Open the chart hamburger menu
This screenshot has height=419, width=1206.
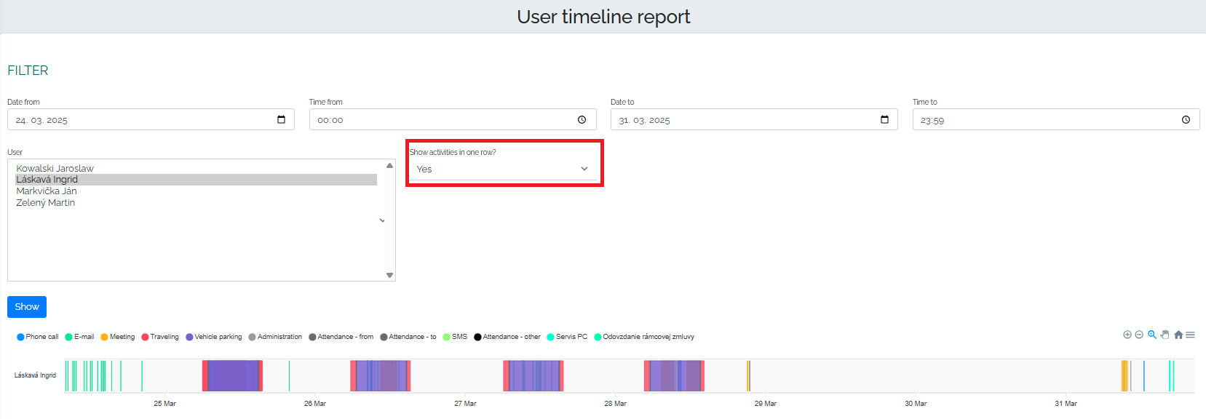tap(1190, 335)
